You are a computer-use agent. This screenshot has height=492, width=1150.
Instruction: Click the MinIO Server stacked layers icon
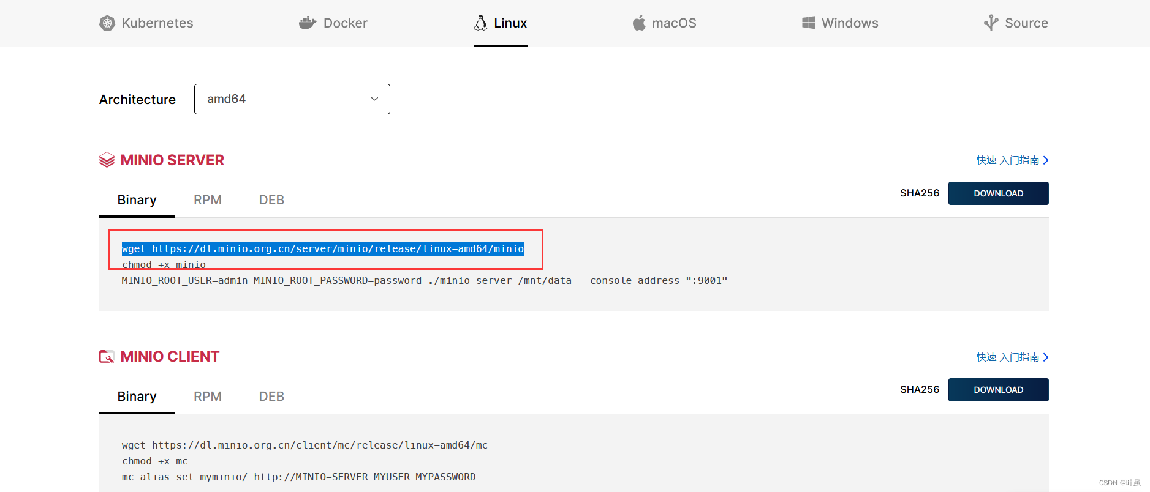tap(107, 160)
